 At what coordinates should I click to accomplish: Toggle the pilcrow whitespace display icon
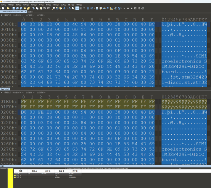click(84, 8)
